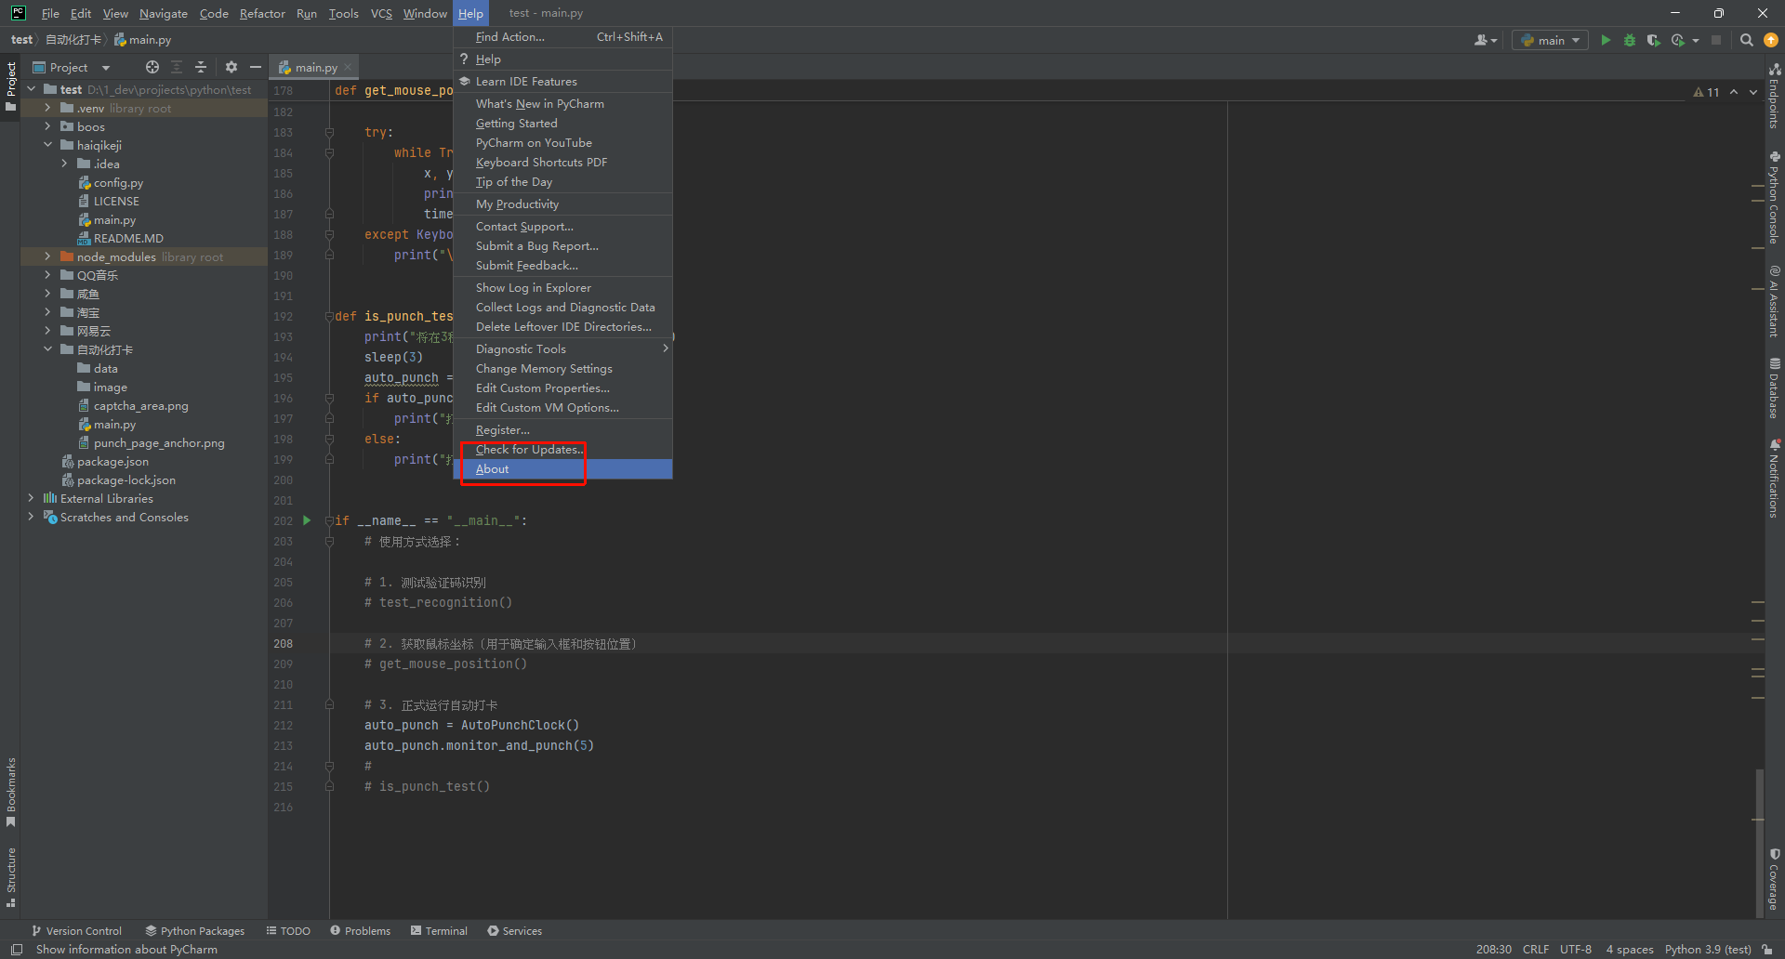Open Project panel gear options

point(231,67)
